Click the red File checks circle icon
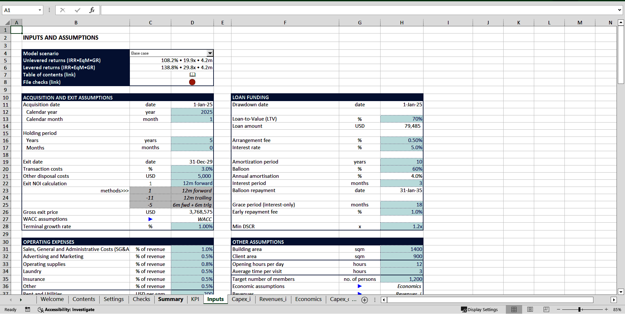 click(x=192, y=82)
